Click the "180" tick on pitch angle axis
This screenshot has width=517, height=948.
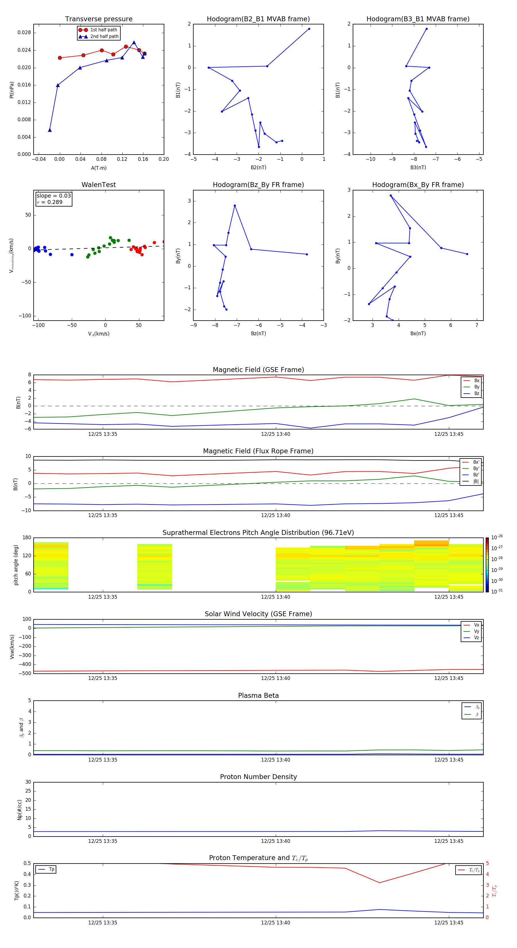point(27,538)
